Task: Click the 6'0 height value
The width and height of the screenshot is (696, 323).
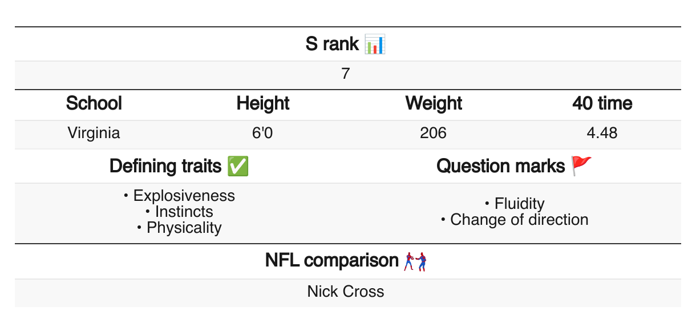Action: point(263,133)
